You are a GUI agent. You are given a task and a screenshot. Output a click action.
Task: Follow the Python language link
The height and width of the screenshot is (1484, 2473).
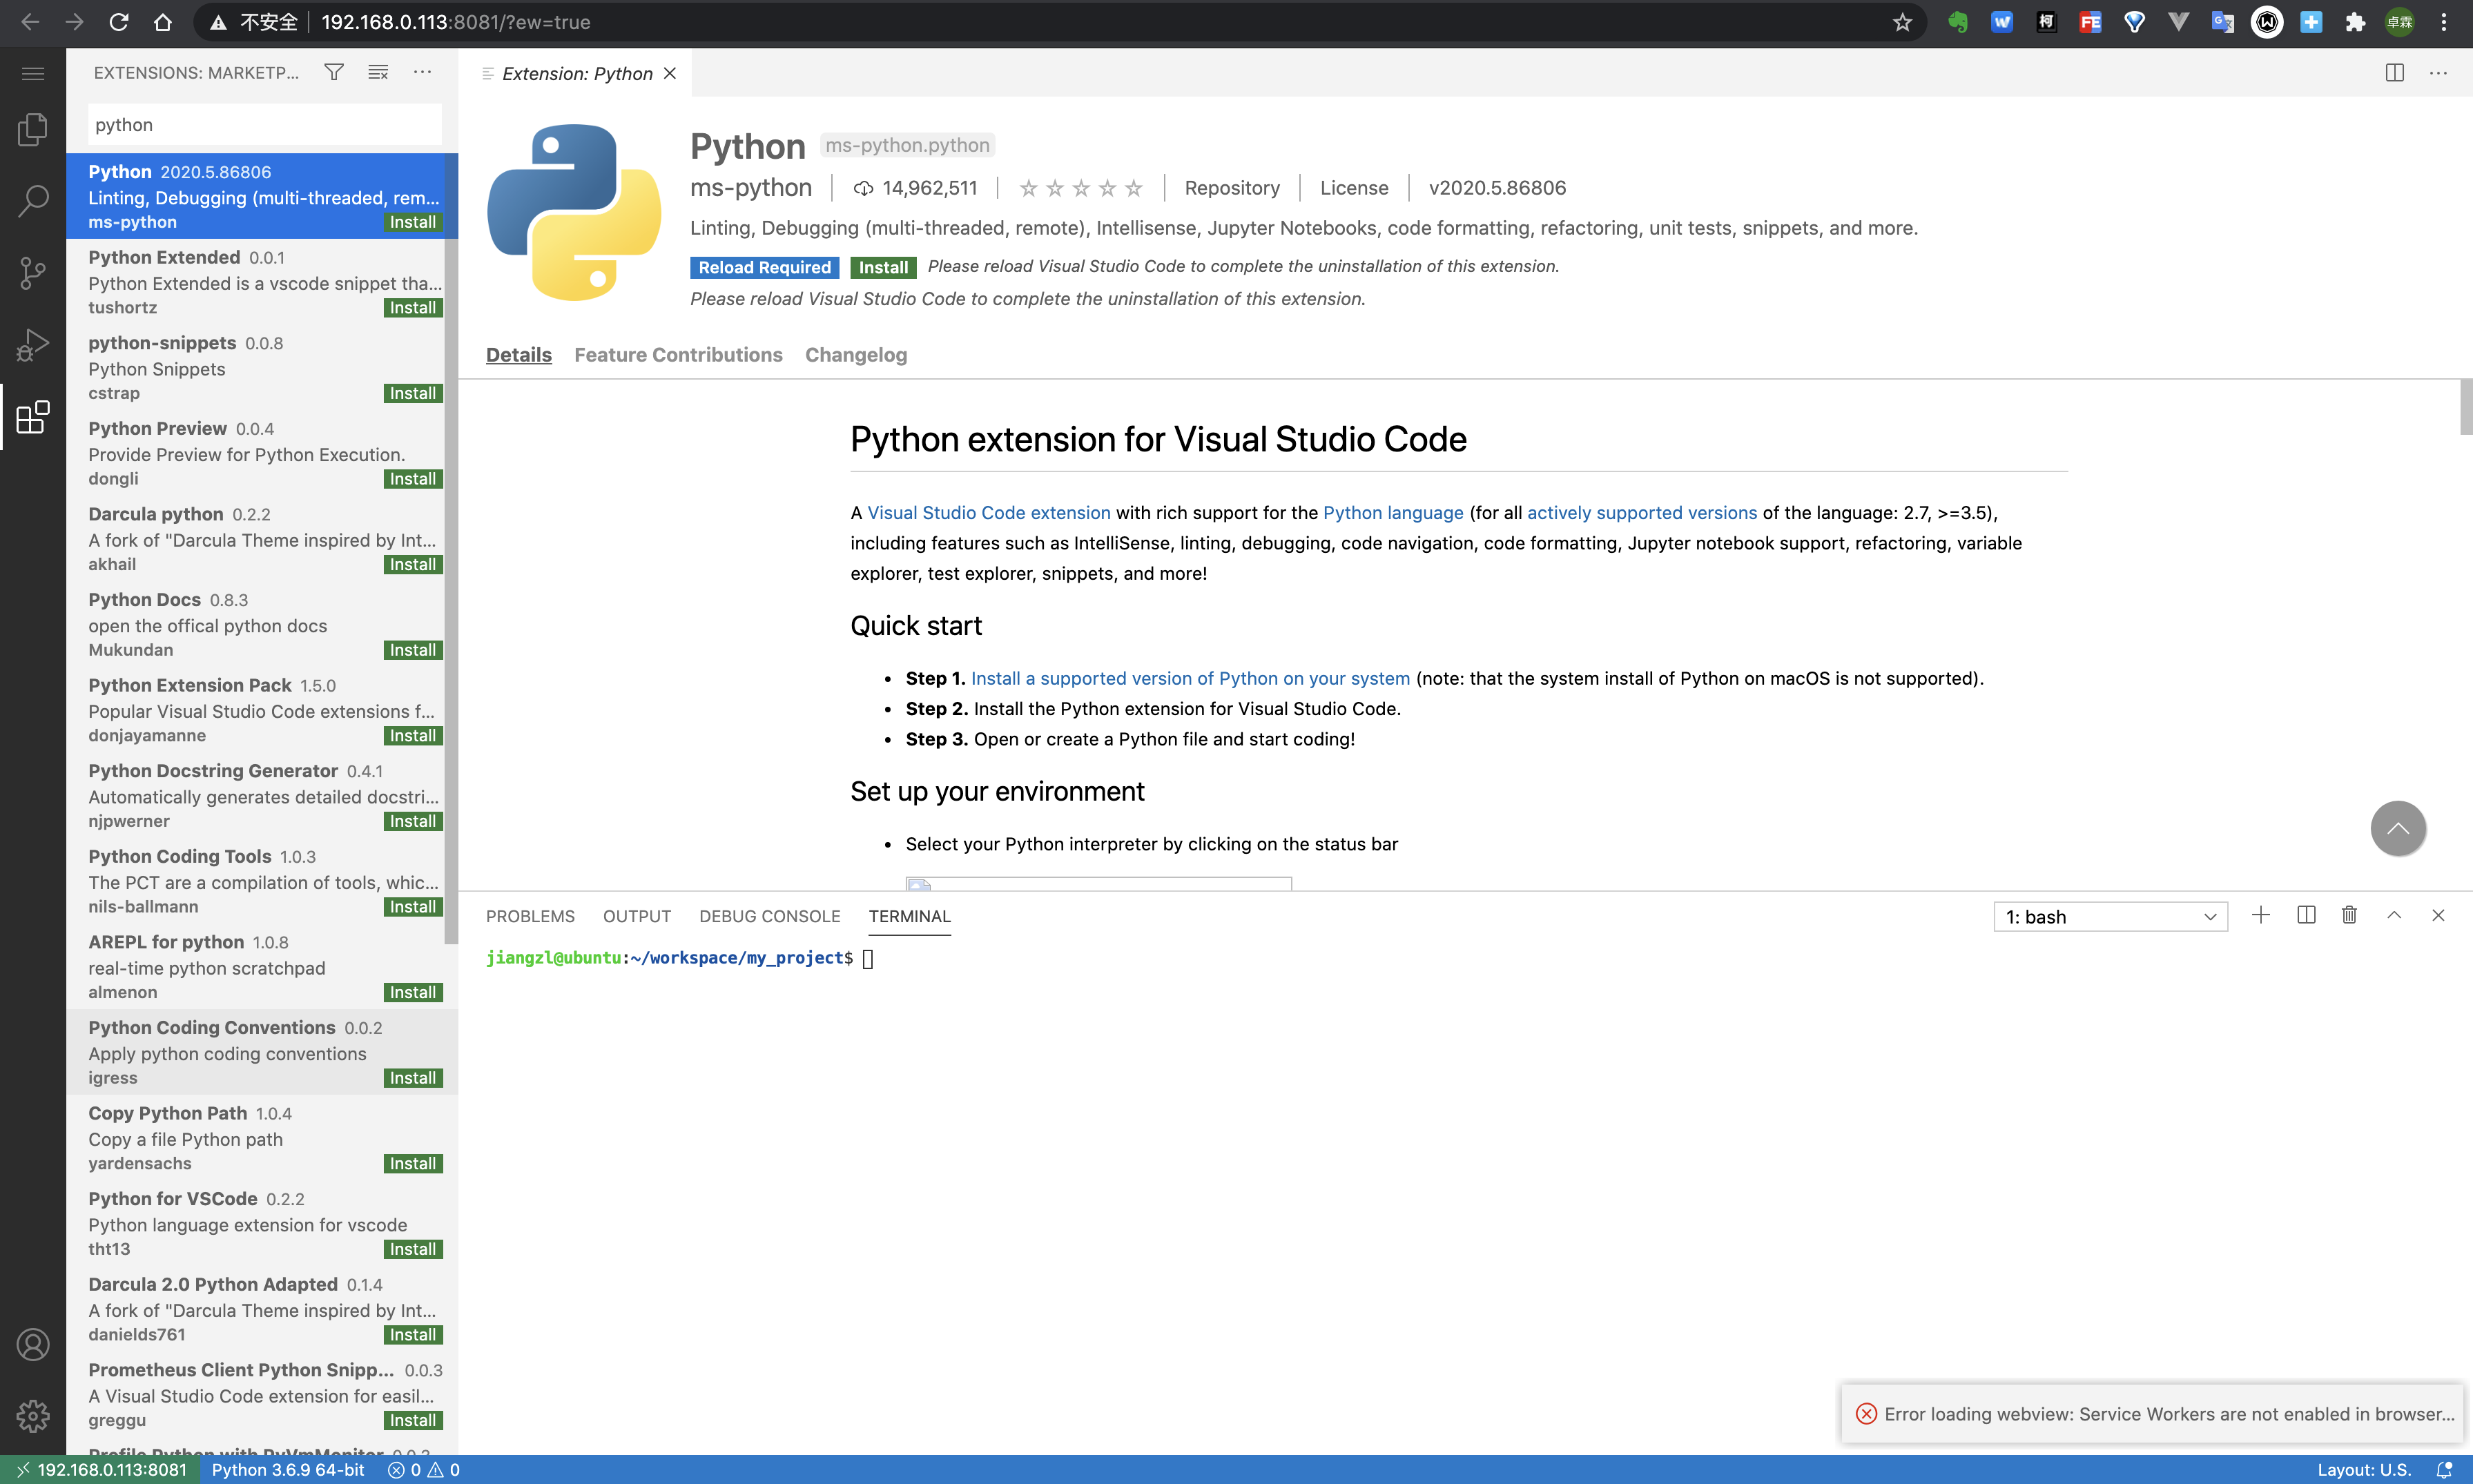(x=1393, y=512)
